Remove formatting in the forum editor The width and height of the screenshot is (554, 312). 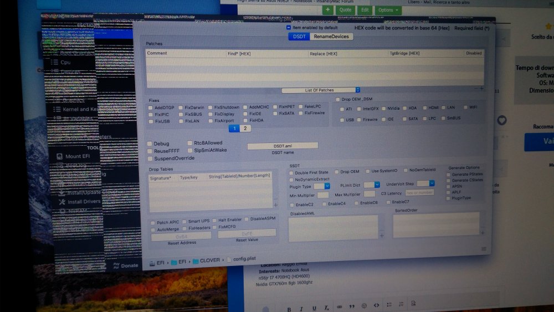327,308
